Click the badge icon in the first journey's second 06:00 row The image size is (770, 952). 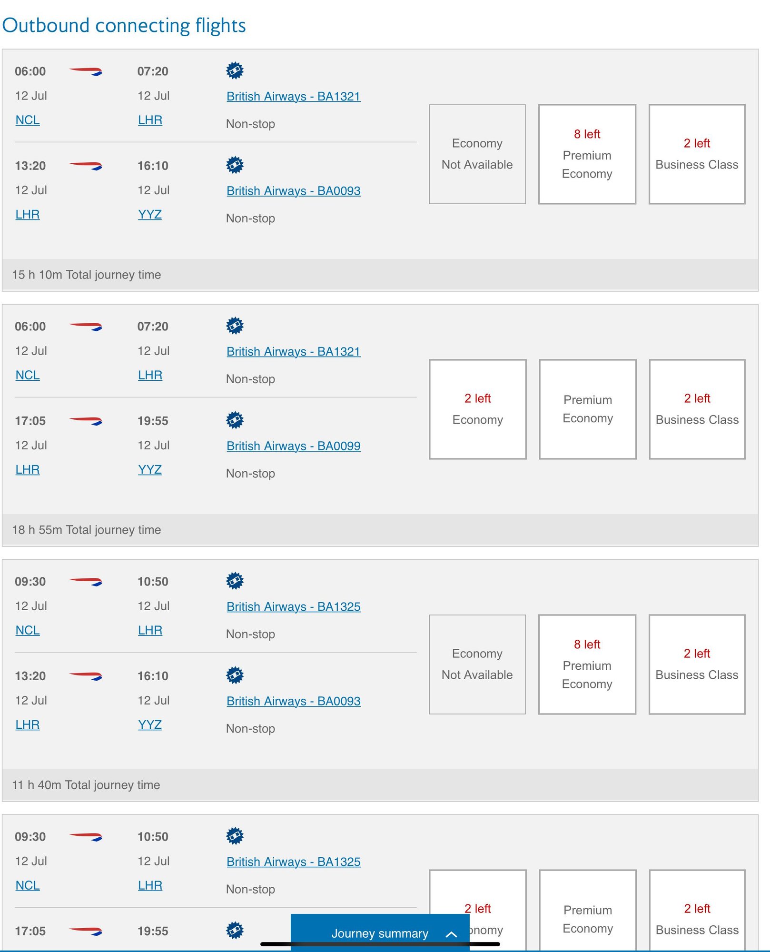[x=235, y=326]
